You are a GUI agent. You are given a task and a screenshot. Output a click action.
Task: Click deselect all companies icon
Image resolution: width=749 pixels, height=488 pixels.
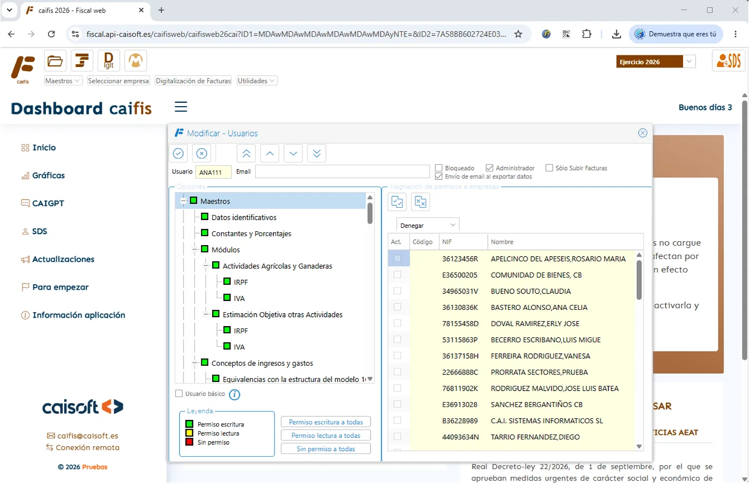coord(421,202)
